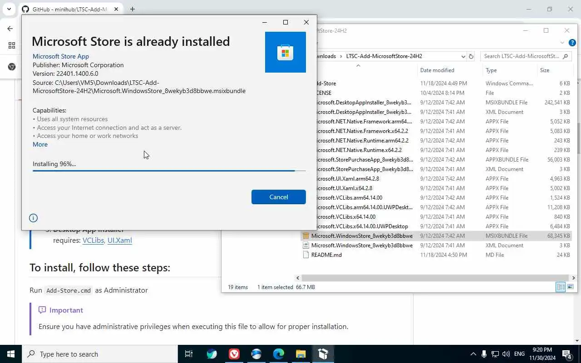Open the UI.Xaml link on GitHub page
581x363 pixels.
click(120, 240)
